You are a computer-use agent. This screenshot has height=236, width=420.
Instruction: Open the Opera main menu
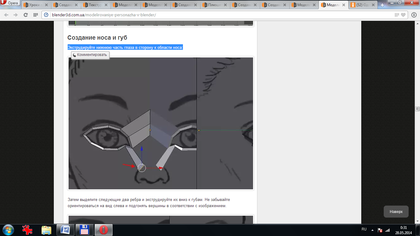(x=10, y=3)
